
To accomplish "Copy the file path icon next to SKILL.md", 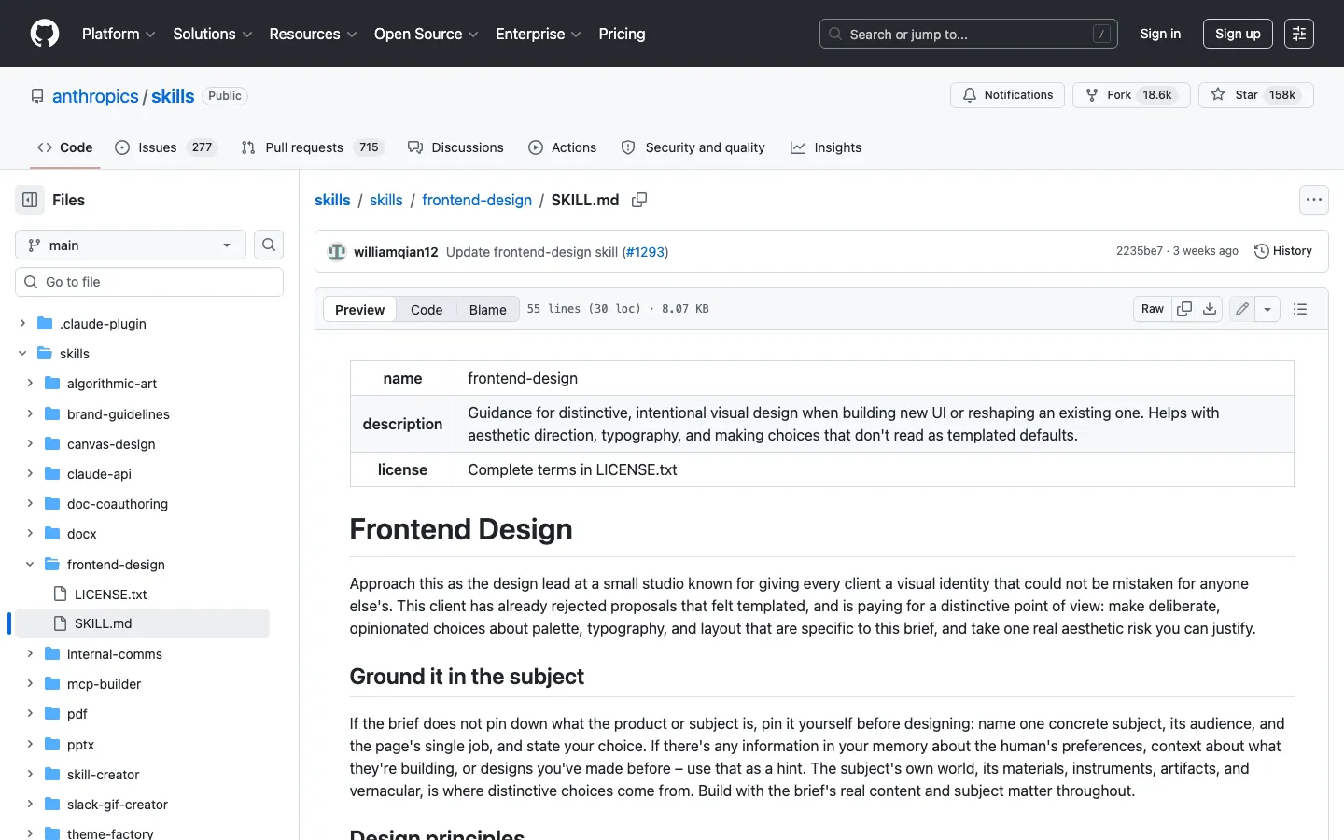I will click(639, 200).
